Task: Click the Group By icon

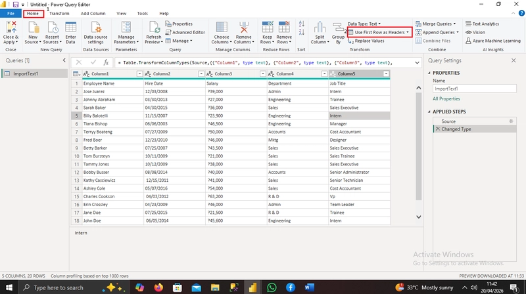Action: [x=338, y=28]
